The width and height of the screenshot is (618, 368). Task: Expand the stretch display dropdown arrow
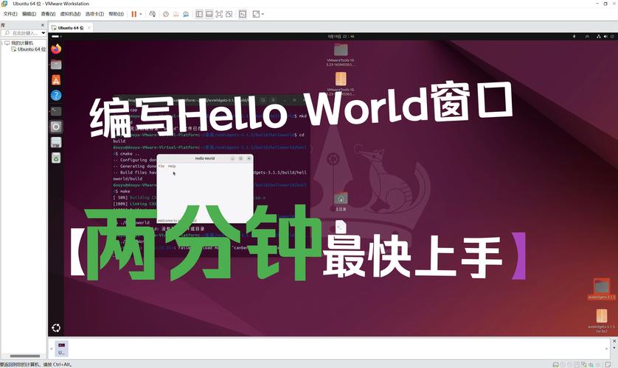click(x=263, y=14)
